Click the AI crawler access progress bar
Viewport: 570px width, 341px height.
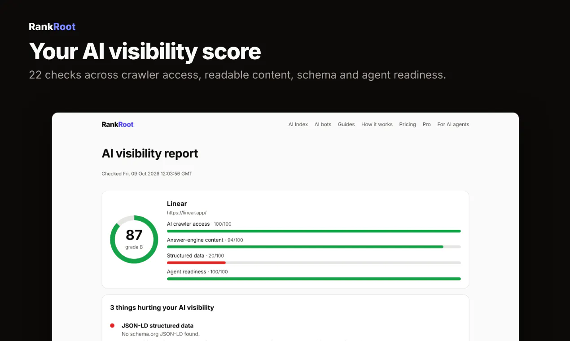pyautogui.click(x=314, y=231)
